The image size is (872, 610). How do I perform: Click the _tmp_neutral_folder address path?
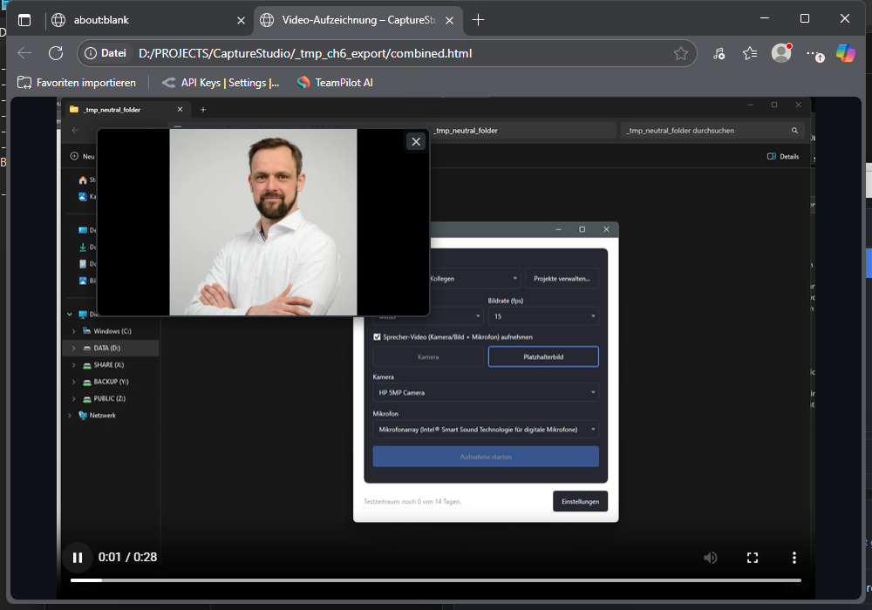(466, 131)
